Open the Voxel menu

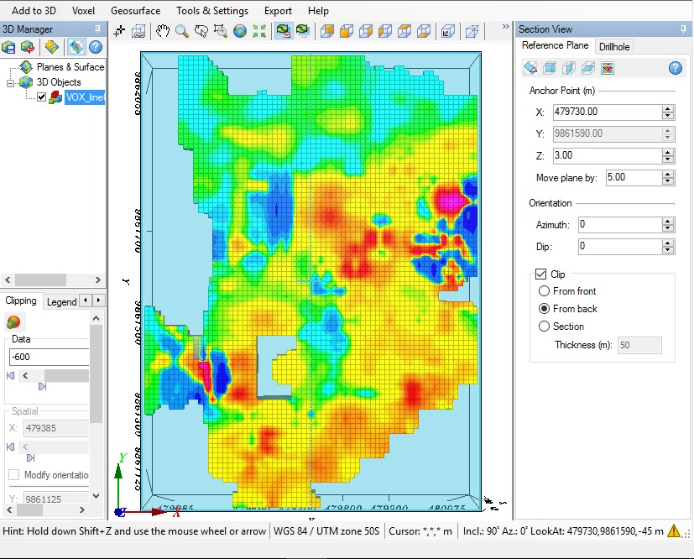tap(81, 11)
